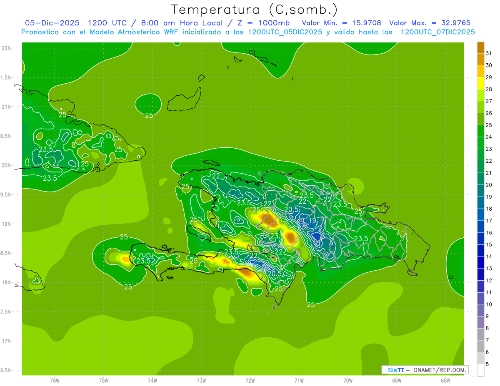The height and width of the screenshot is (386, 500).
Task: Click the yellow legend swatch between 28 and 29
Action: click(x=480, y=83)
